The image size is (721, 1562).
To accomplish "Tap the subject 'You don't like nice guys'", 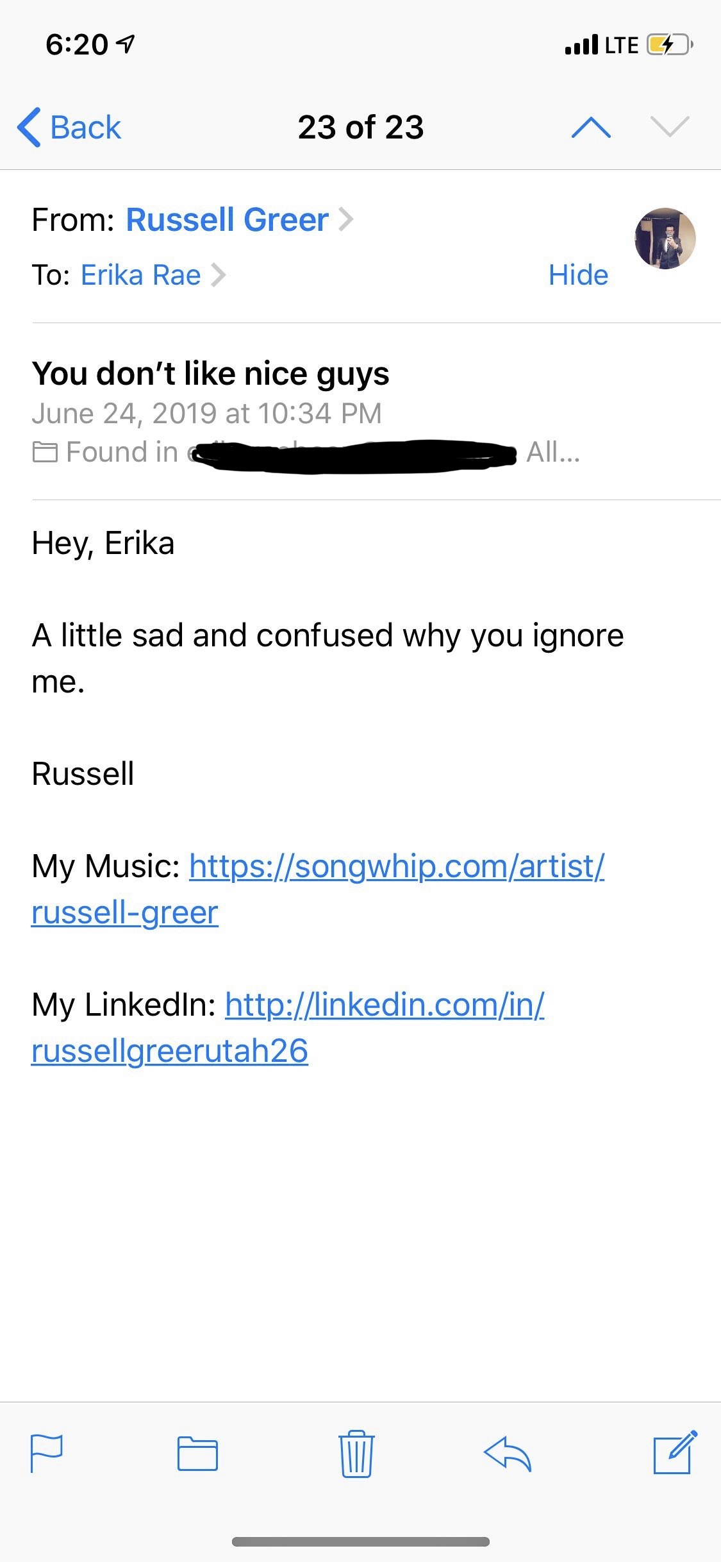I will [210, 373].
